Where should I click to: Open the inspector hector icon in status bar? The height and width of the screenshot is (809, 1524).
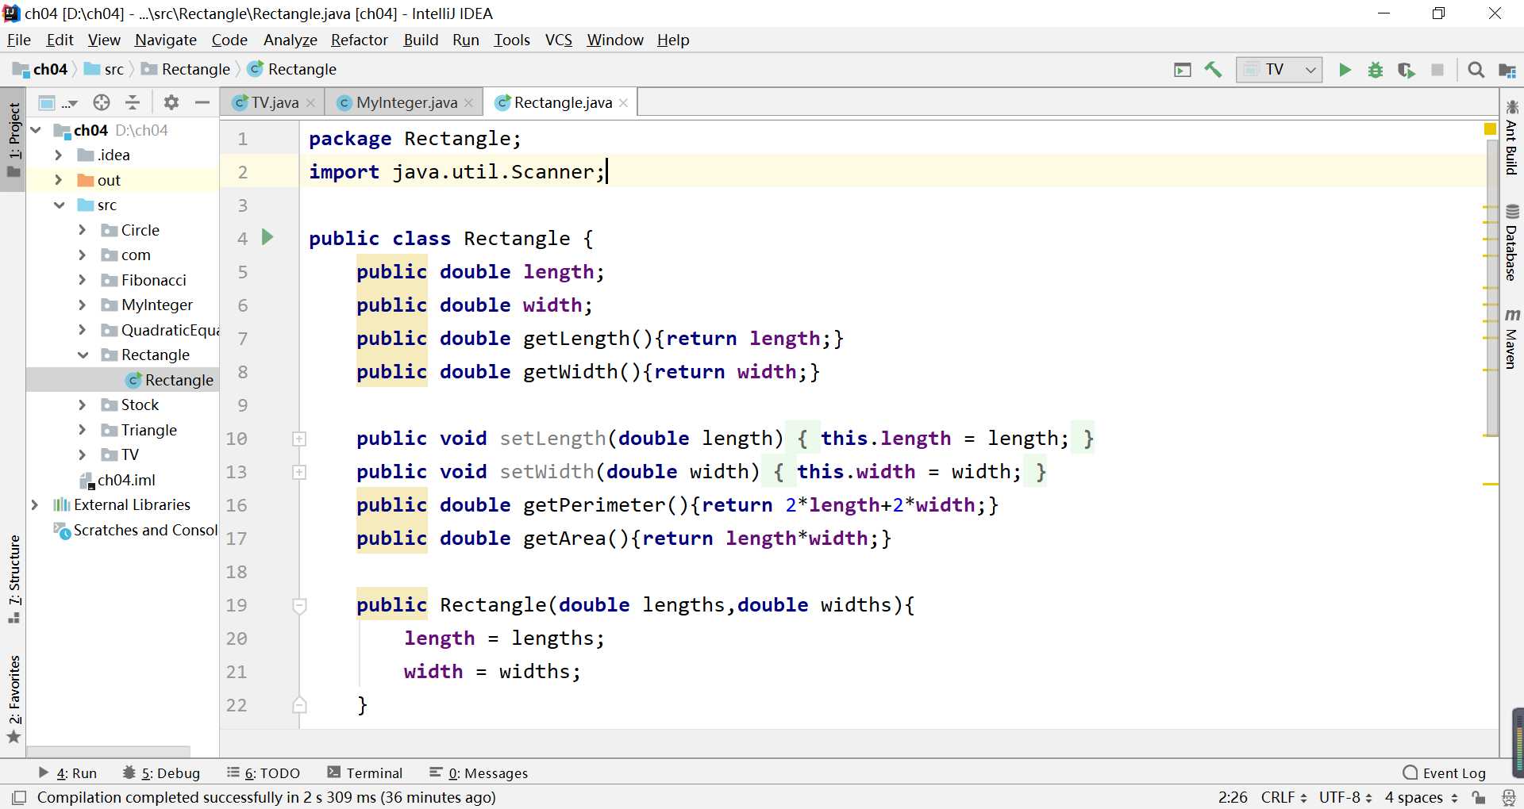click(x=1508, y=797)
